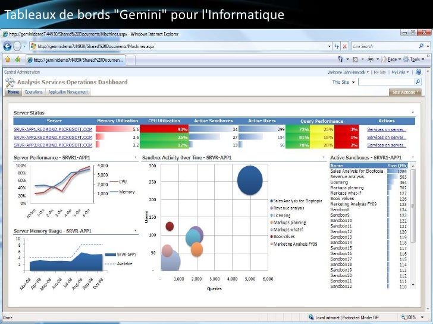Open the Server Status web part menu arrow

pyautogui.click(x=413, y=112)
